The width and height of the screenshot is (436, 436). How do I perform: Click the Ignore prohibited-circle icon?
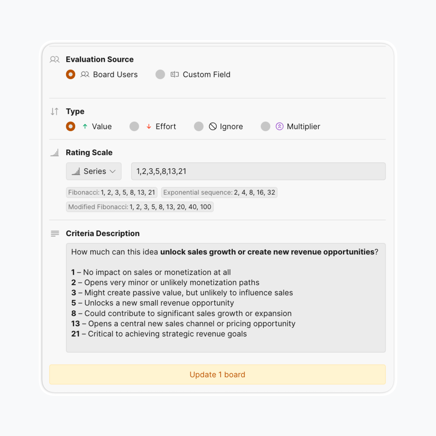point(213,127)
